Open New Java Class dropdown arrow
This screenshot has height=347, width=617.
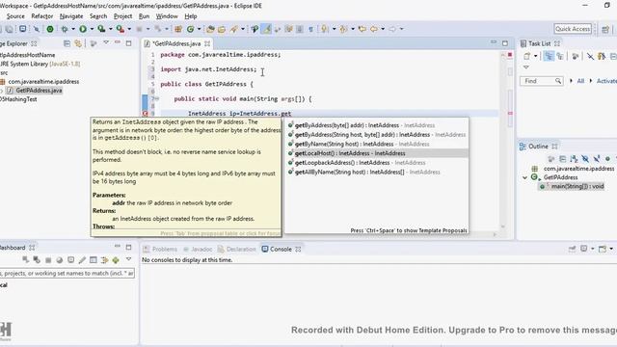199,29
